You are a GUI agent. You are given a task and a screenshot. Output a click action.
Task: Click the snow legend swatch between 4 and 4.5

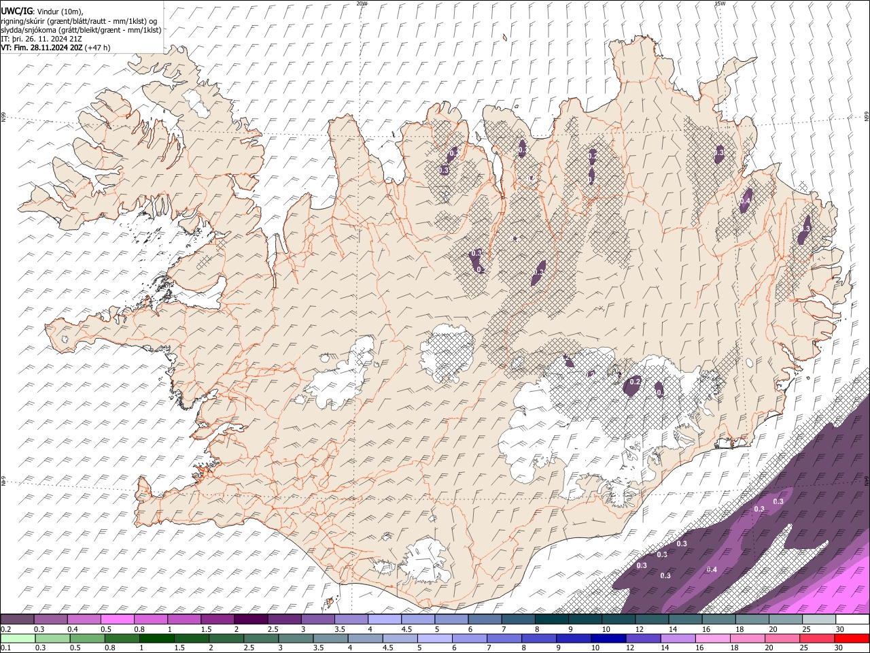(x=385, y=620)
